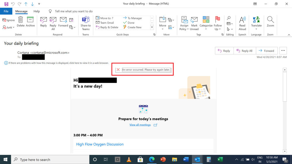Share the message to Teams
Screen dimensions: 292x164
[86, 23]
